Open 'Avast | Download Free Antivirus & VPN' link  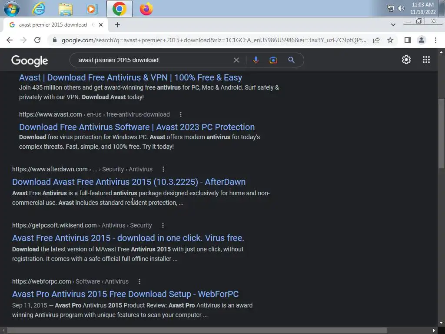pyautogui.click(x=130, y=77)
